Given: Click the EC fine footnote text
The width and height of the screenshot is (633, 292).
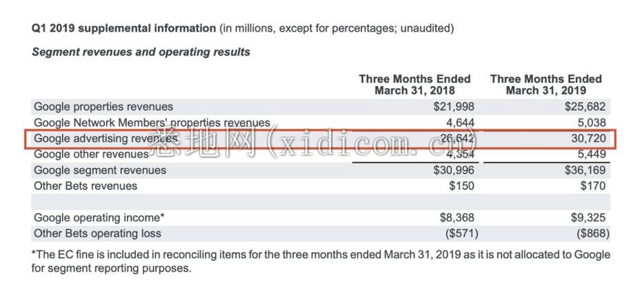Looking at the screenshot, I should 321,261.
